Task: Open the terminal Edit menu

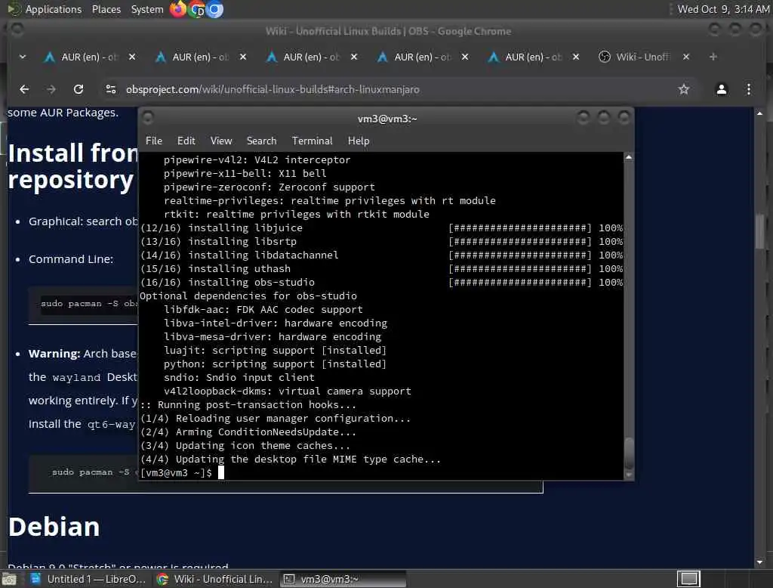Action: point(186,141)
